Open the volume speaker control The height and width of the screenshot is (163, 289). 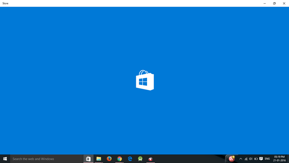pos(251,159)
